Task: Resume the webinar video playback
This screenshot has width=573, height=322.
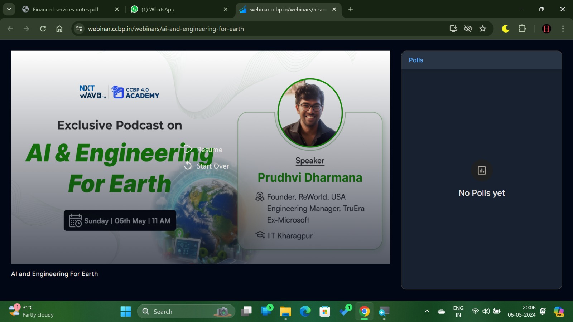Action: (203, 150)
